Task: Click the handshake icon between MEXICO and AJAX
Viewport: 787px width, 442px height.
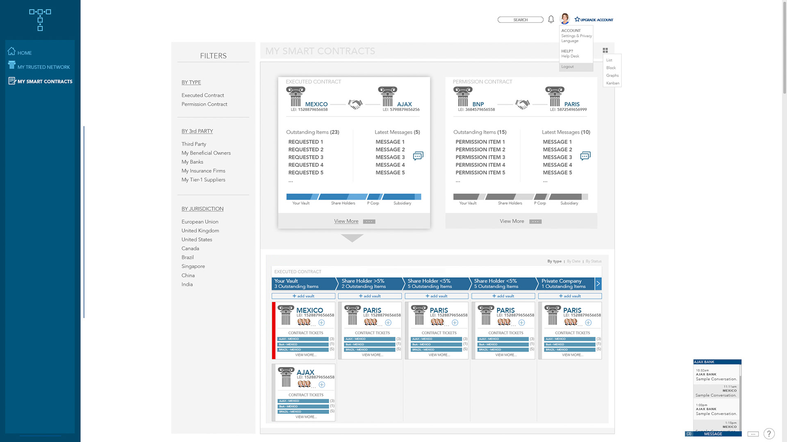Action: (x=355, y=104)
